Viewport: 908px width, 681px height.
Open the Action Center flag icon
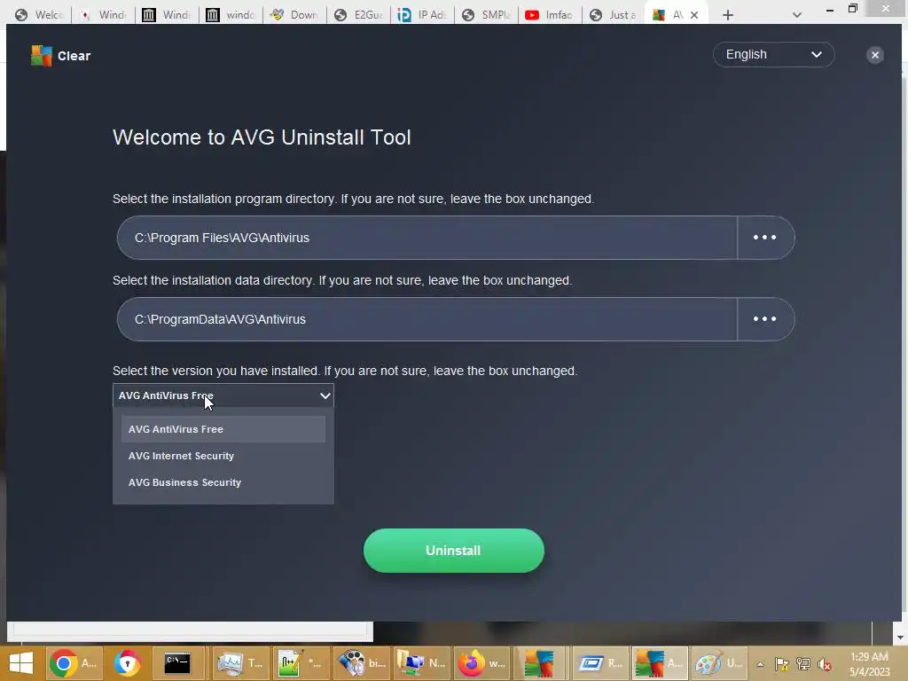pyautogui.click(x=781, y=664)
